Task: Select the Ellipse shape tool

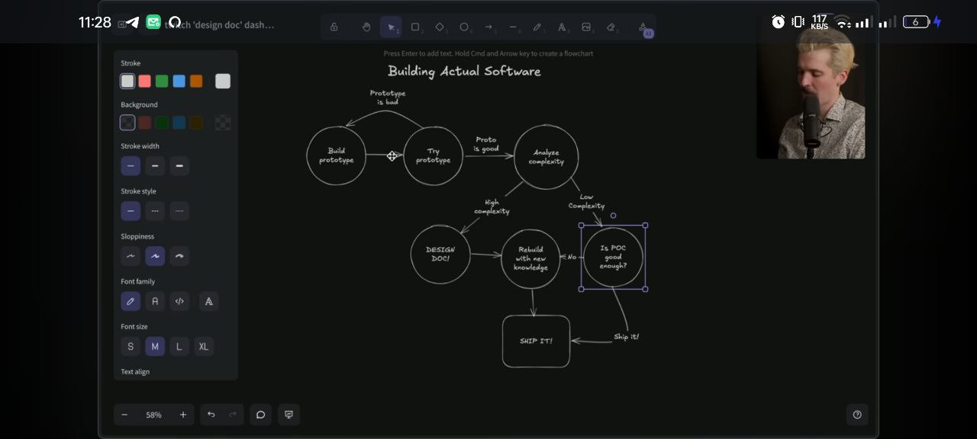Action: [x=464, y=27]
